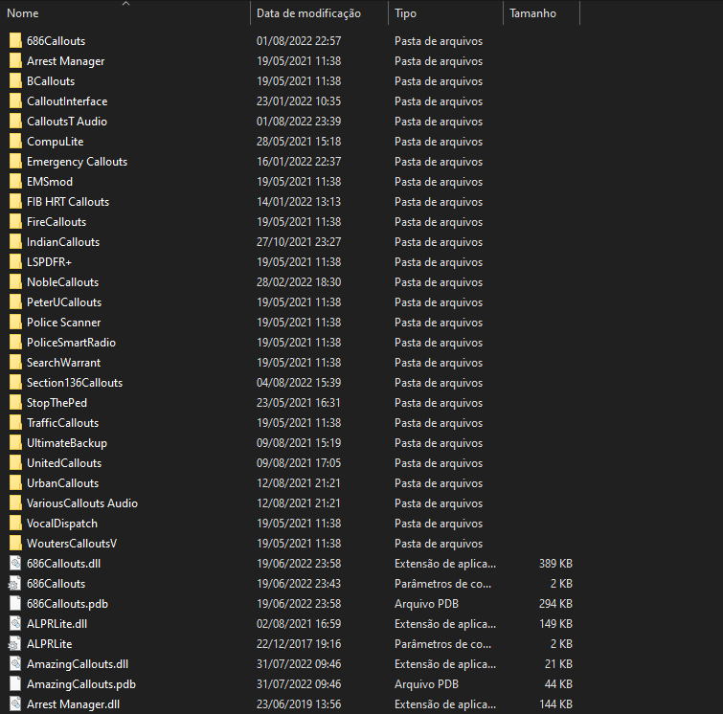Click the Police Scanner folder icon
The width and height of the screenshot is (723, 714).
[x=15, y=323]
